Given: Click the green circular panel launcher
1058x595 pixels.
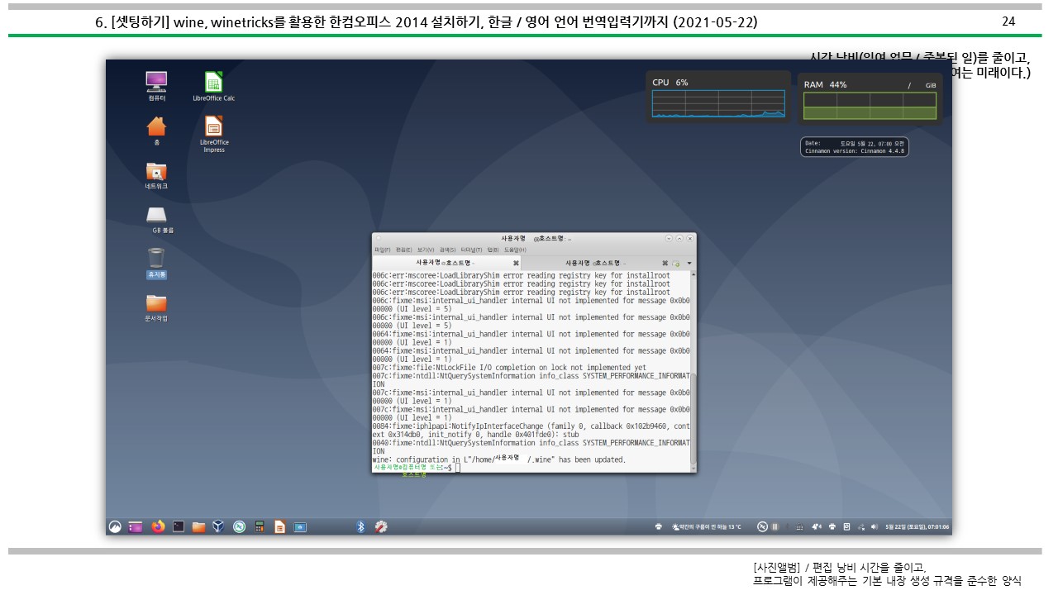Looking at the screenshot, I should point(239,526).
